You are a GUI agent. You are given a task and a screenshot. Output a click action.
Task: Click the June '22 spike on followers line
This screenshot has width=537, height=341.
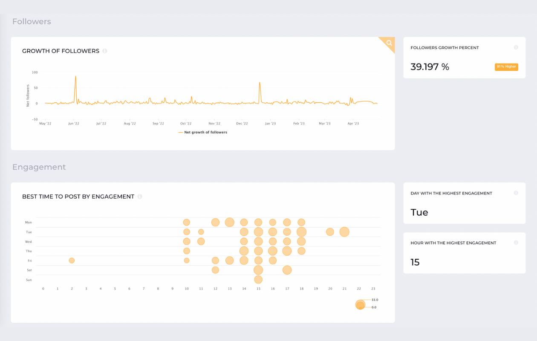(75, 77)
